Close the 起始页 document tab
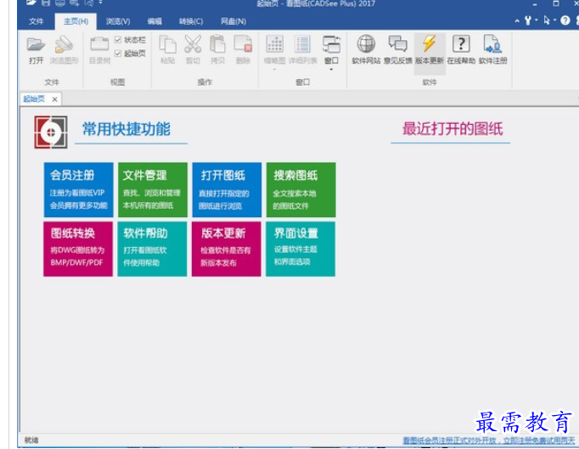The image size is (579, 449). 54,99
